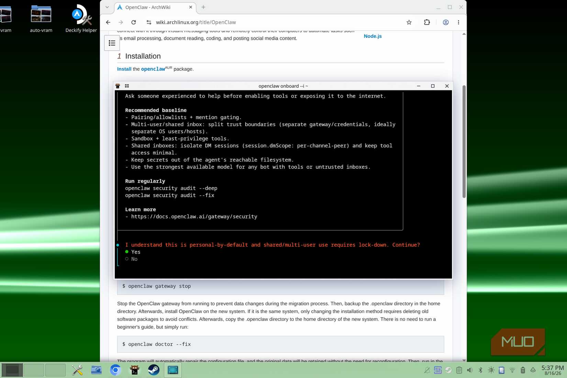
Task: Open the teal monitor taskbar app
Action: tap(173, 370)
